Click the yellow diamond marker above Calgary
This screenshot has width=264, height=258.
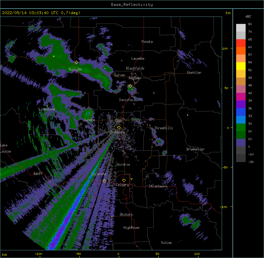[124, 180]
